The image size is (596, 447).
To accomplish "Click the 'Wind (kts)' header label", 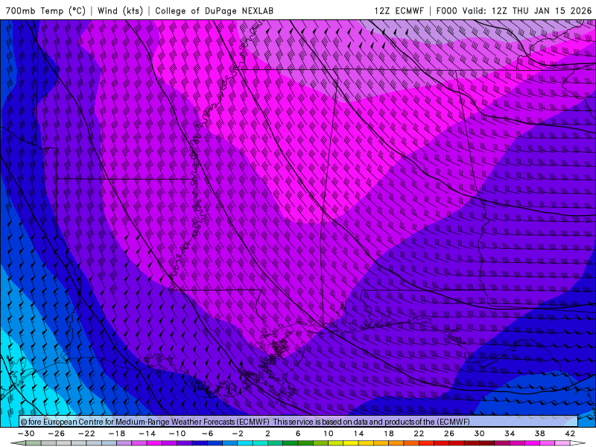I will click(x=120, y=10).
